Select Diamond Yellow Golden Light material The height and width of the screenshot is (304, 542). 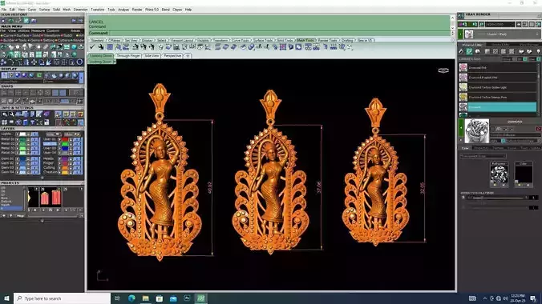click(498, 87)
